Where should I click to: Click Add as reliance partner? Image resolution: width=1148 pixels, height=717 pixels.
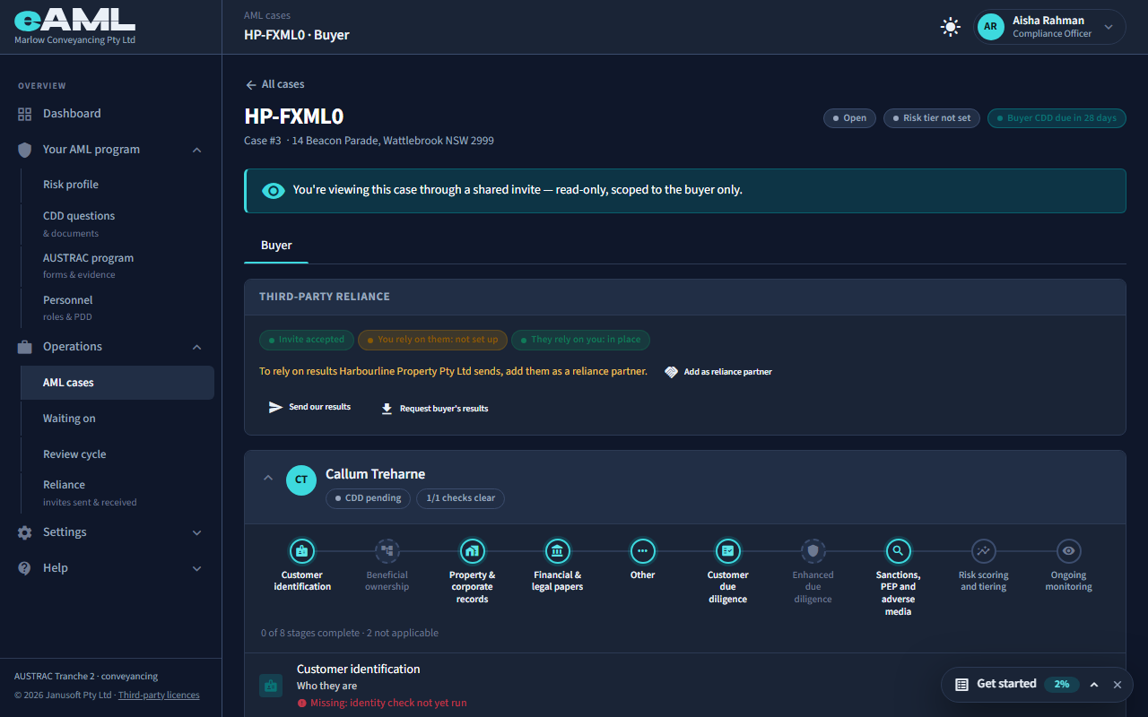coord(718,372)
